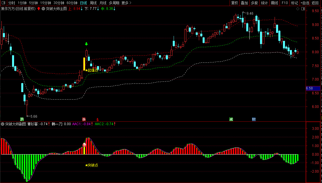Open the 多股 multi-stock view
Viewport: 322px width, 183px height.
tap(254, 3)
